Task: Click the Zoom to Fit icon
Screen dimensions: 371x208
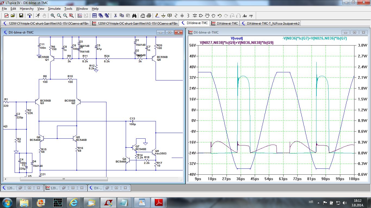Action: 71,15
